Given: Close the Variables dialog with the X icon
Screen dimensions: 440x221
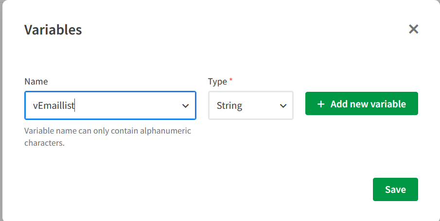Looking at the screenshot, I should pos(414,29).
